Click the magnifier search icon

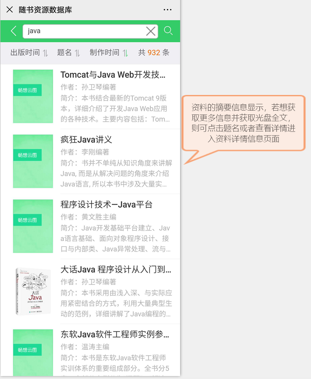(168, 31)
